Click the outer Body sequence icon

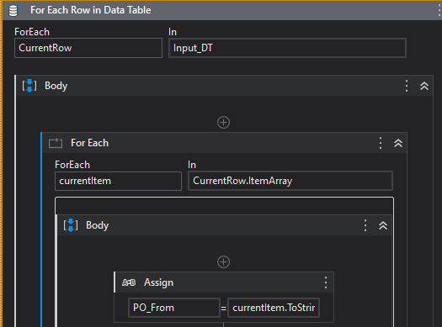[x=29, y=86]
